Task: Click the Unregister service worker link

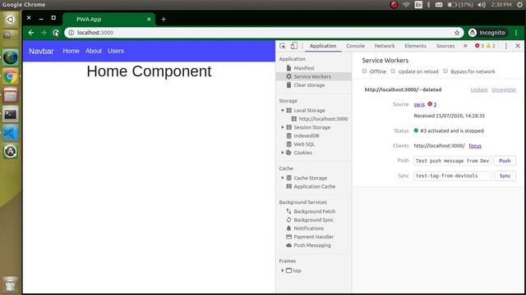Action: click(x=504, y=89)
